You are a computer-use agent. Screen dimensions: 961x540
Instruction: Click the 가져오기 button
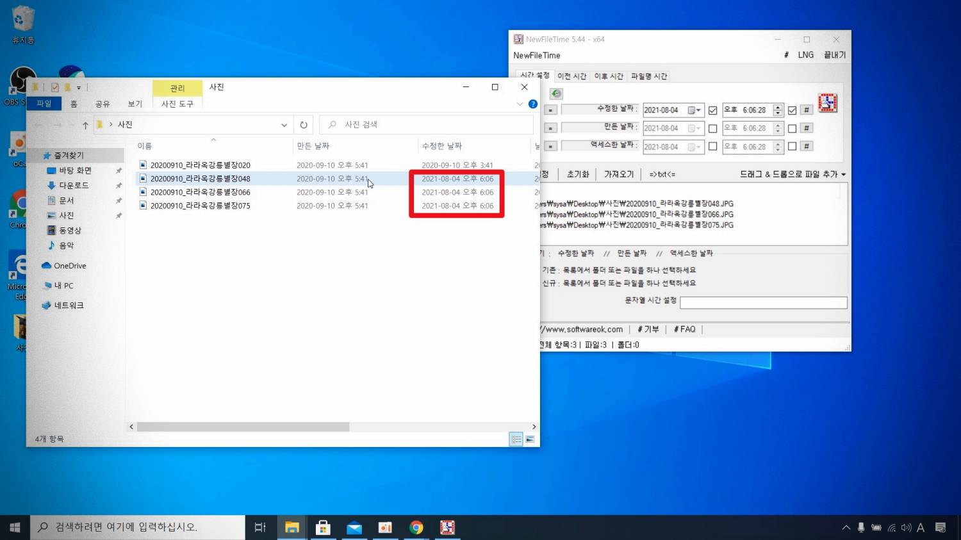point(618,174)
